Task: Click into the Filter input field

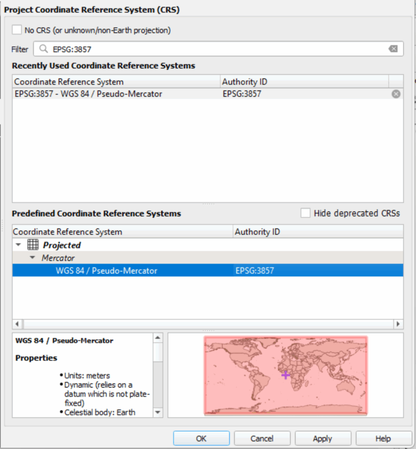Action: [215, 49]
